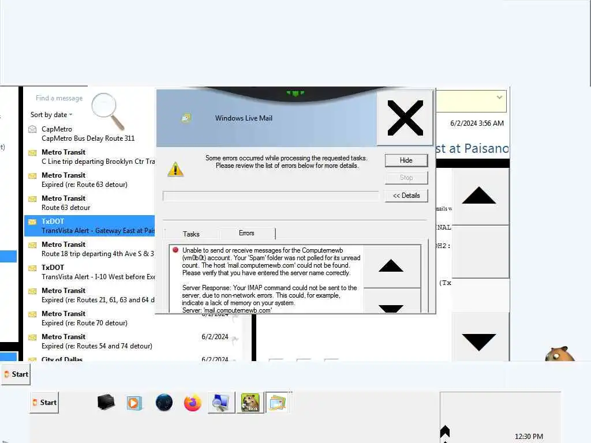Click the magnifying glass search icon
This screenshot has width=591, height=443.
[108, 111]
